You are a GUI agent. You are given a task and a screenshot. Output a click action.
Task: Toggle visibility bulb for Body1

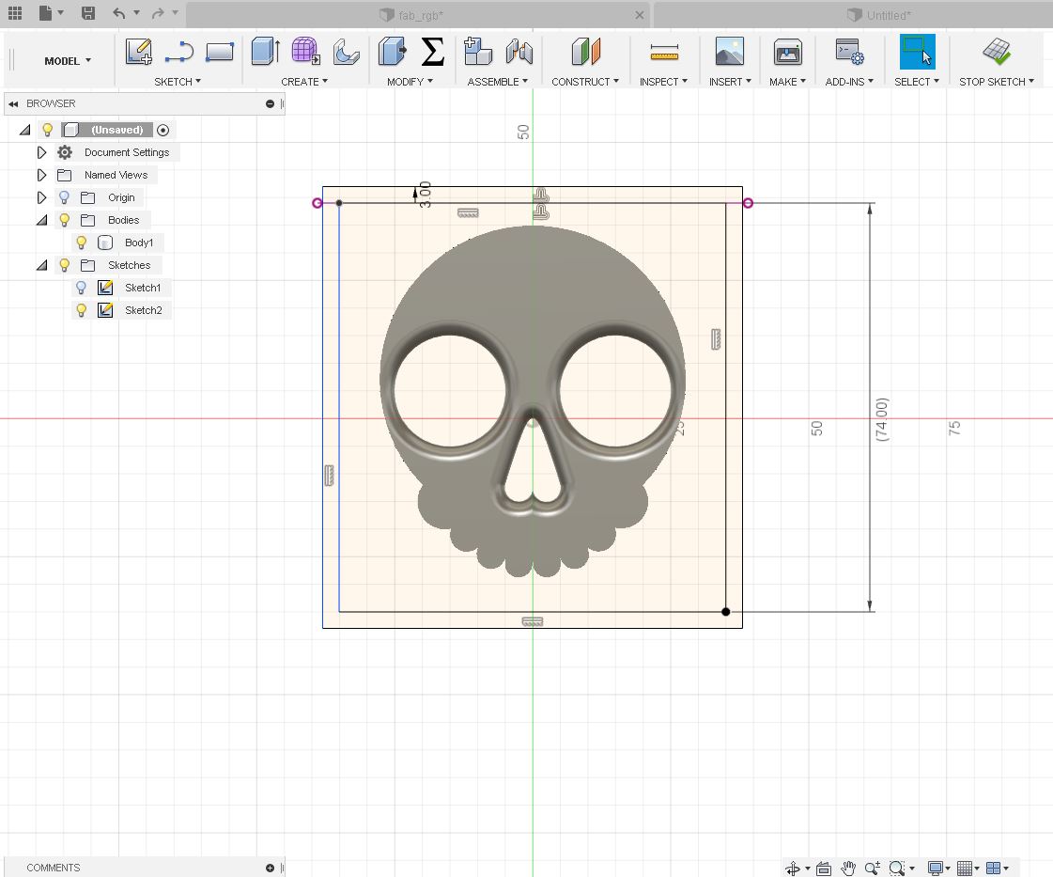pos(82,243)
